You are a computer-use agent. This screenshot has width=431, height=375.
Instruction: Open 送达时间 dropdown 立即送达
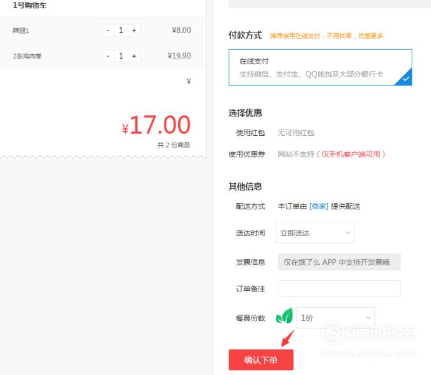click(315, 233)
